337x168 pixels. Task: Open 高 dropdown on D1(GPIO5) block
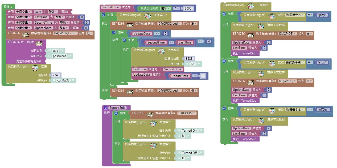coord(309,34)
